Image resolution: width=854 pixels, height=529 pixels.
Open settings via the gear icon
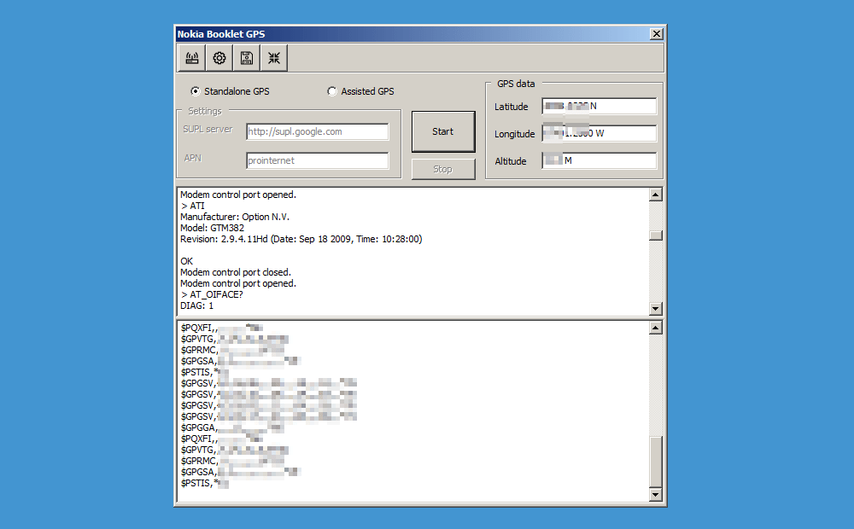(219, 58)
